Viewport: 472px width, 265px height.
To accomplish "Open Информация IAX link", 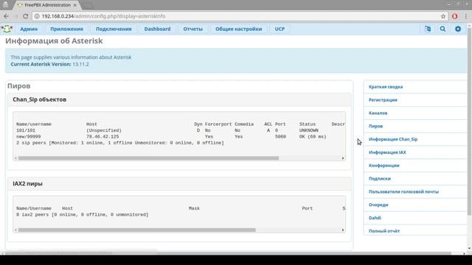I will [x=387, y=152].
